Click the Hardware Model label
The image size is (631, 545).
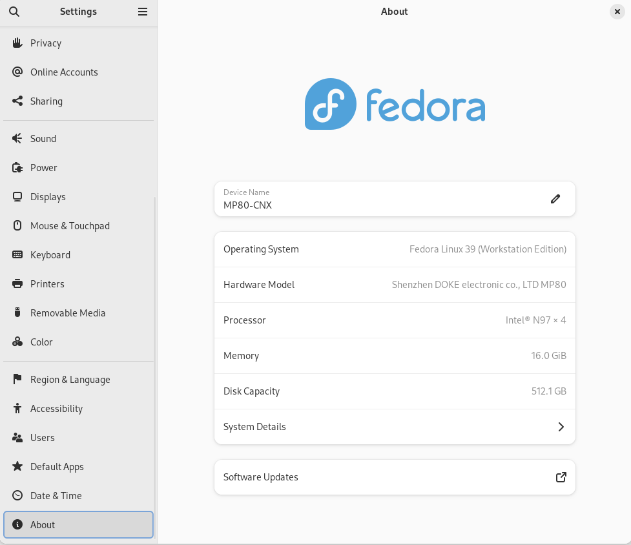tap(259, 285)
